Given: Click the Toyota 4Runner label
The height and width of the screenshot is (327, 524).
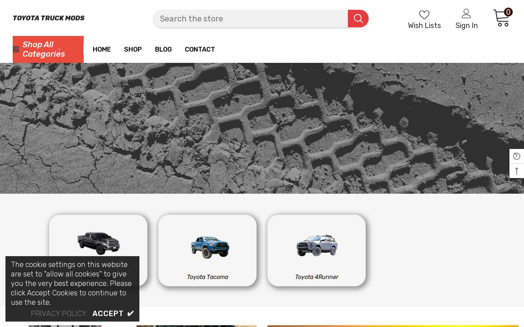Looking at the screenshot, I should 317,277.
